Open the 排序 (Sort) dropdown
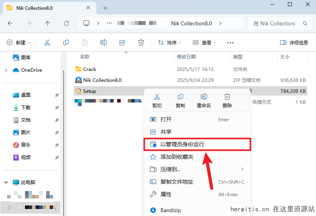The height and width of the screenshot is (216, 316). tap(169, 42)
